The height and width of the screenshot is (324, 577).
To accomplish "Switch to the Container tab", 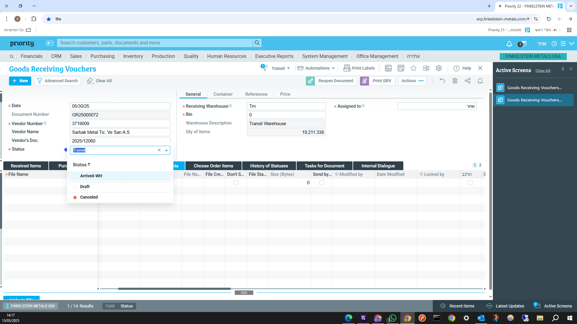I will pyautogui.click(x=223, y=94).
